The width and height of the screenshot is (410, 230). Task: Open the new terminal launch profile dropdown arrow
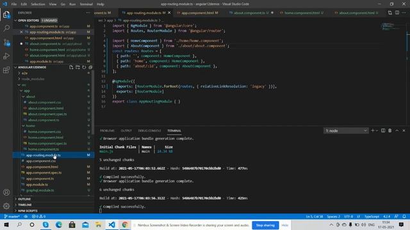pyautogui.click(x=377, y=130)
